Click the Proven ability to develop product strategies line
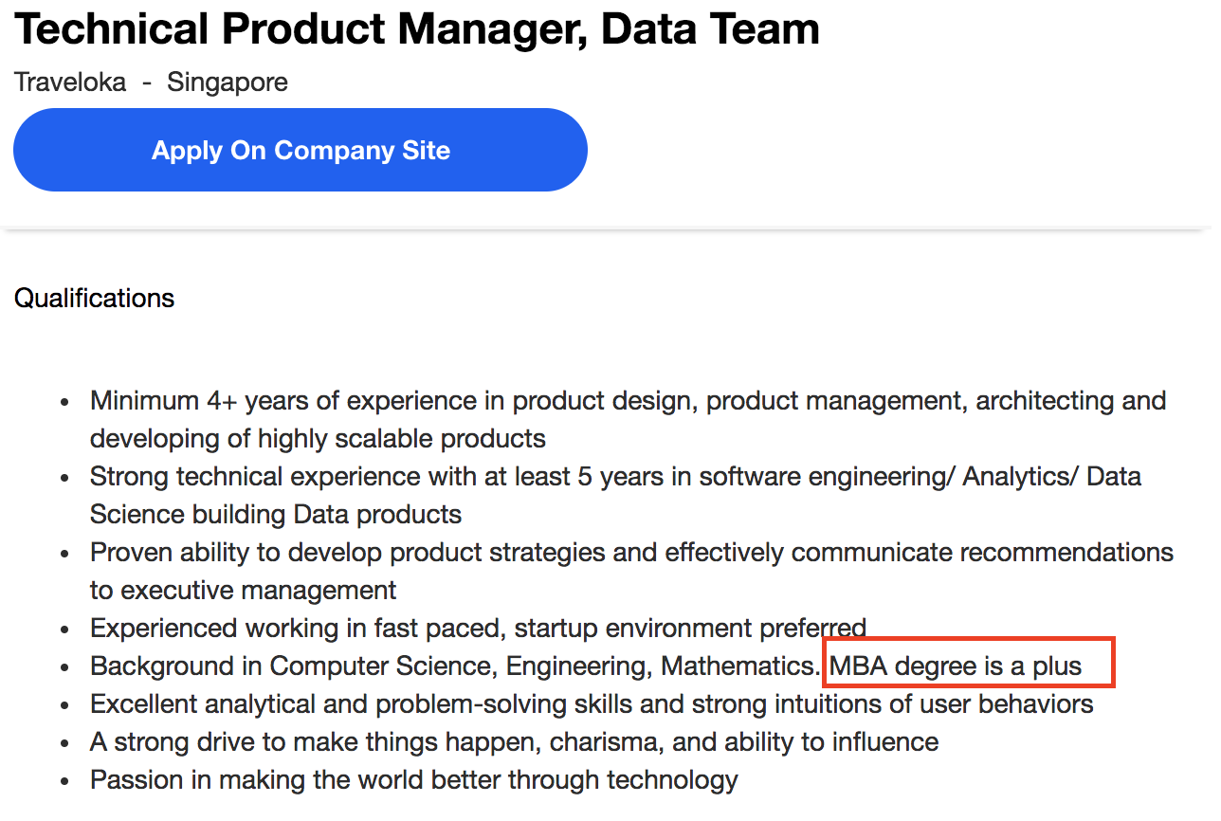Screen dimensions: 1221x821 pyautogui.click(x=631, y=552)
